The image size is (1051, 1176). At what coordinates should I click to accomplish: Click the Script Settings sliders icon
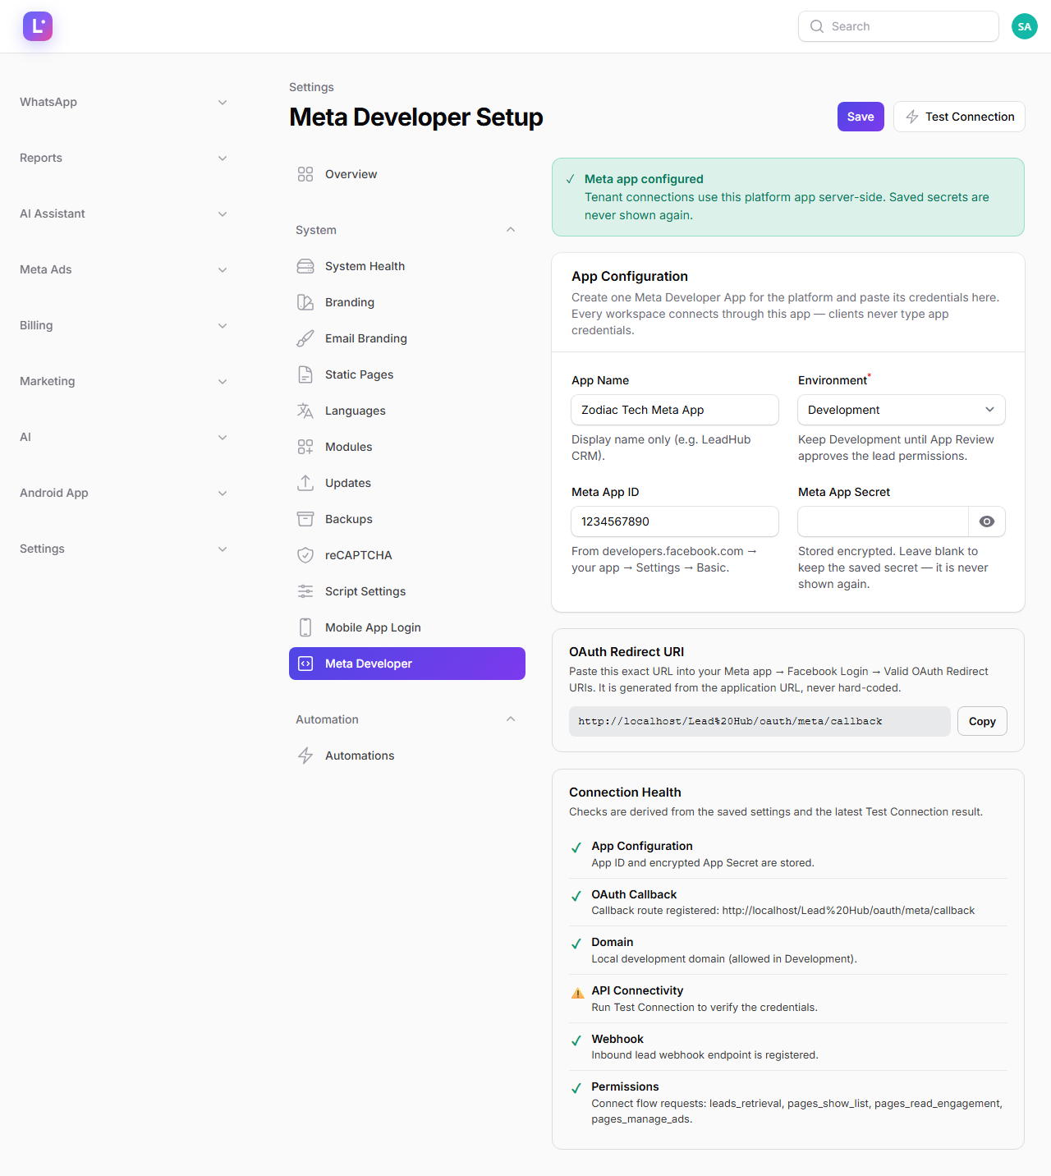[x=305, y=591]
